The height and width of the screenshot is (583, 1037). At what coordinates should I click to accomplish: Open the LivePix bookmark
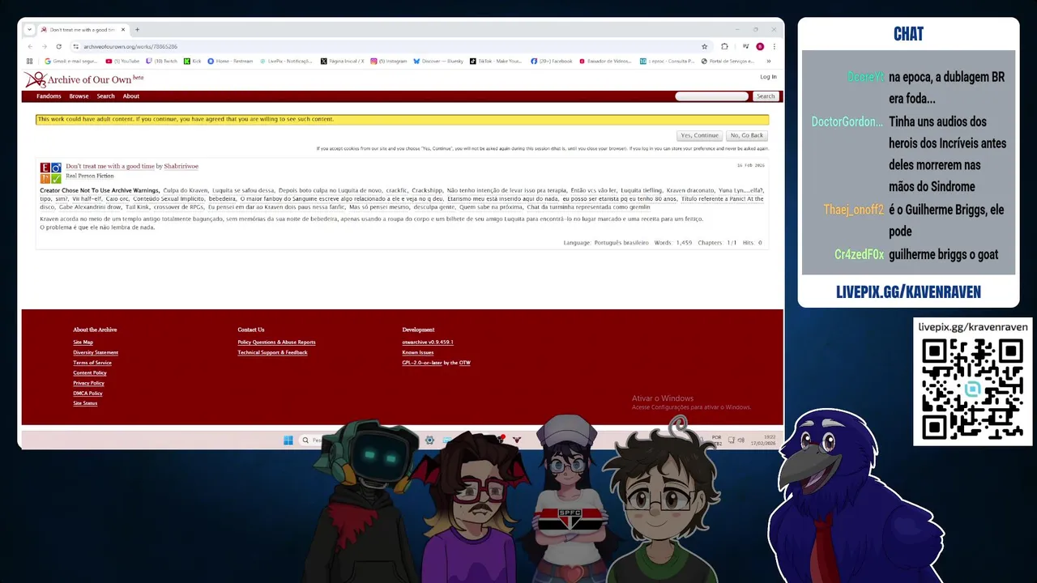(x=286, y=61)
